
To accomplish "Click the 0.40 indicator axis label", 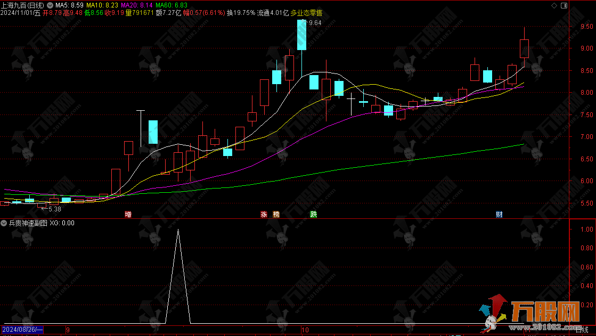I will [x=587, y=286].
